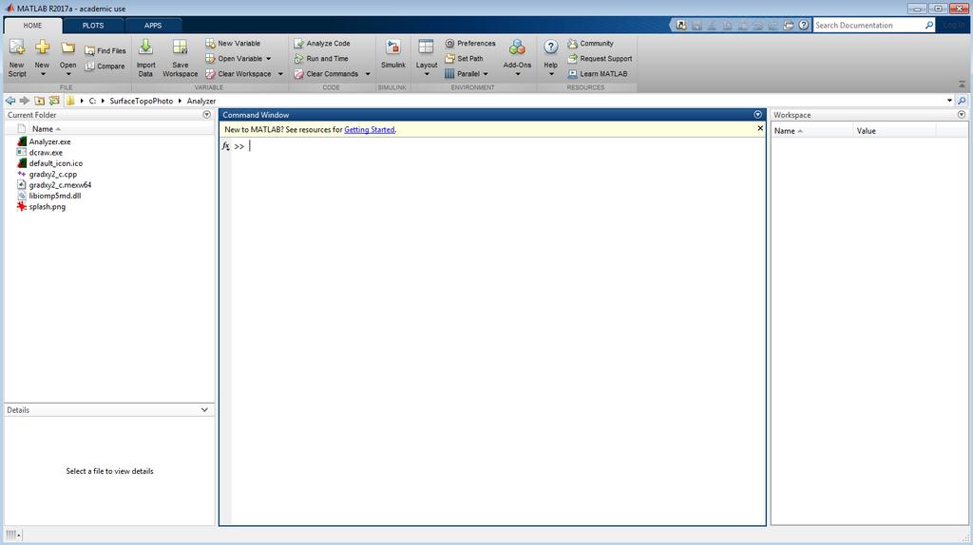This screenshot has width=973, height=545.
Task: Go up one folder level
Action: 40,101
